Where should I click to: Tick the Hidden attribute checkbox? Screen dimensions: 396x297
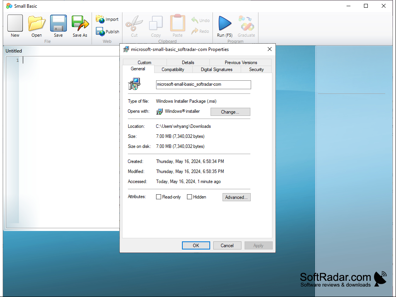pos(189,197)
